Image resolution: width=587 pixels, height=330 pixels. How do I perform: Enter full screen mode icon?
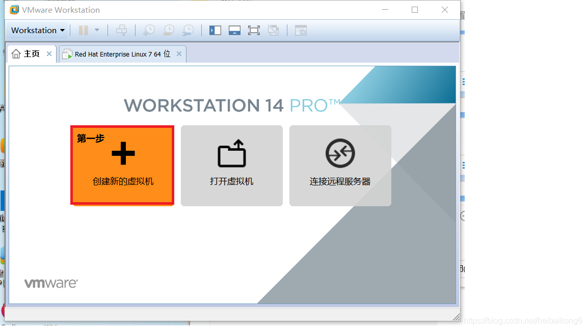(254, 31)
